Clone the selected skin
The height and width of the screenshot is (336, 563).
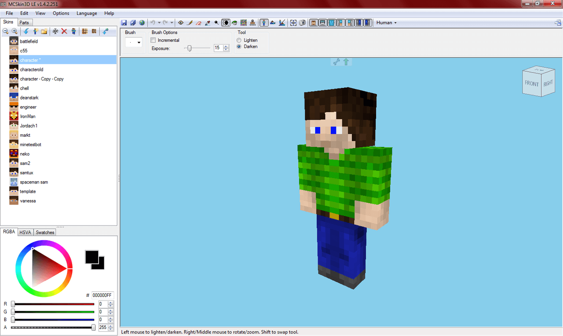(73, 31)
